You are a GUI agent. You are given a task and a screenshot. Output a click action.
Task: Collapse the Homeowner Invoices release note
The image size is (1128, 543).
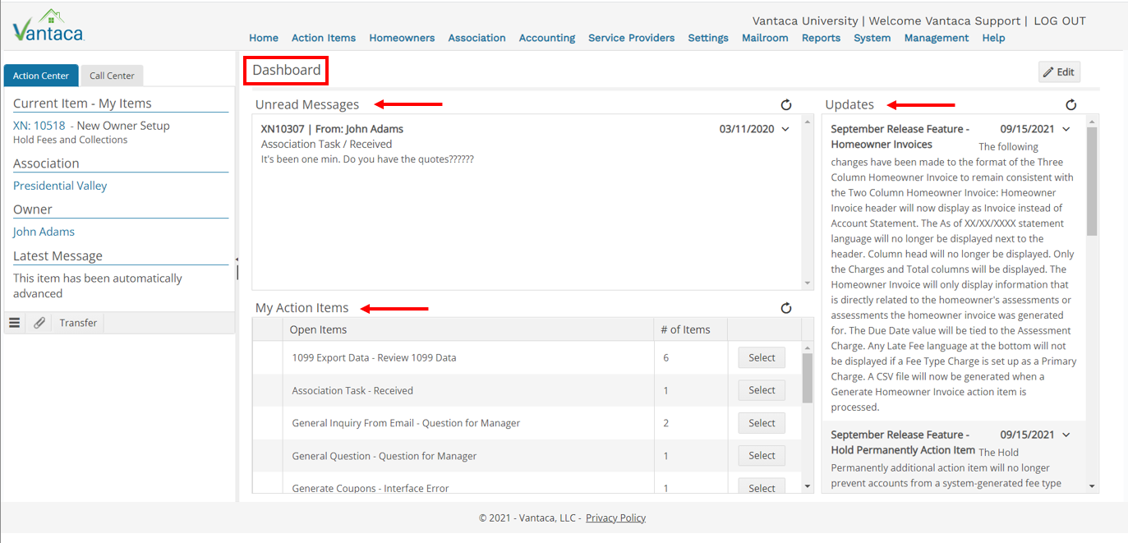click(1066, 129)
